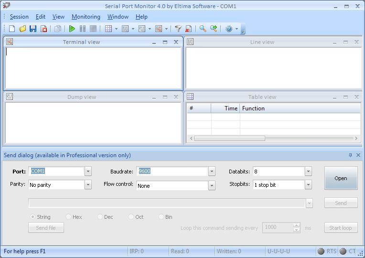This screenshot has width=365, height=258.
Task: Click the Function column header in Table view
Action: click(300, 108)
